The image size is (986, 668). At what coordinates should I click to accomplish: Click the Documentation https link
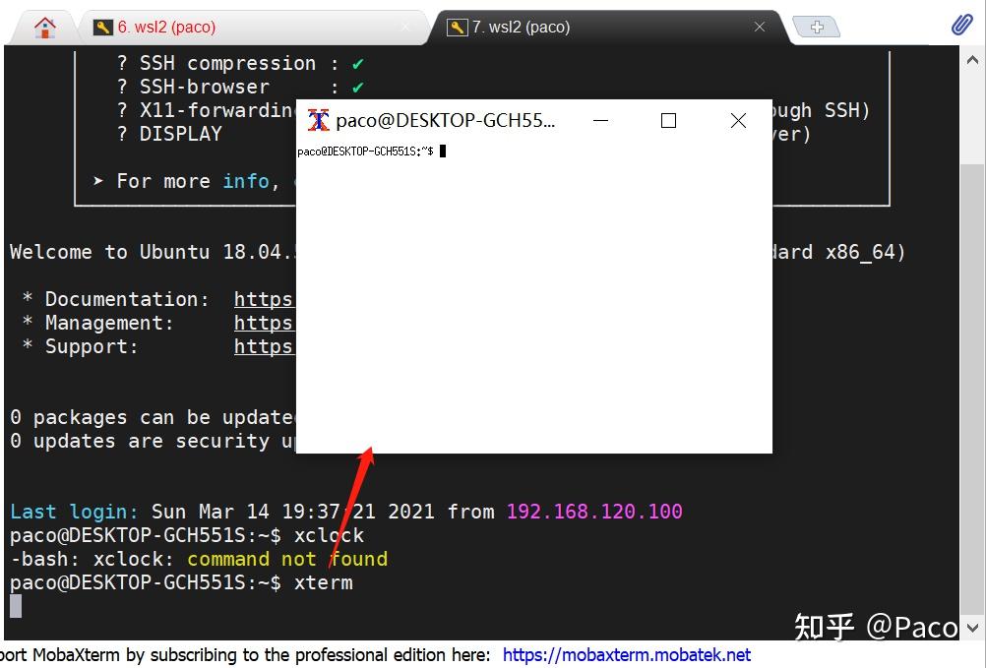(x=264, y=299)
